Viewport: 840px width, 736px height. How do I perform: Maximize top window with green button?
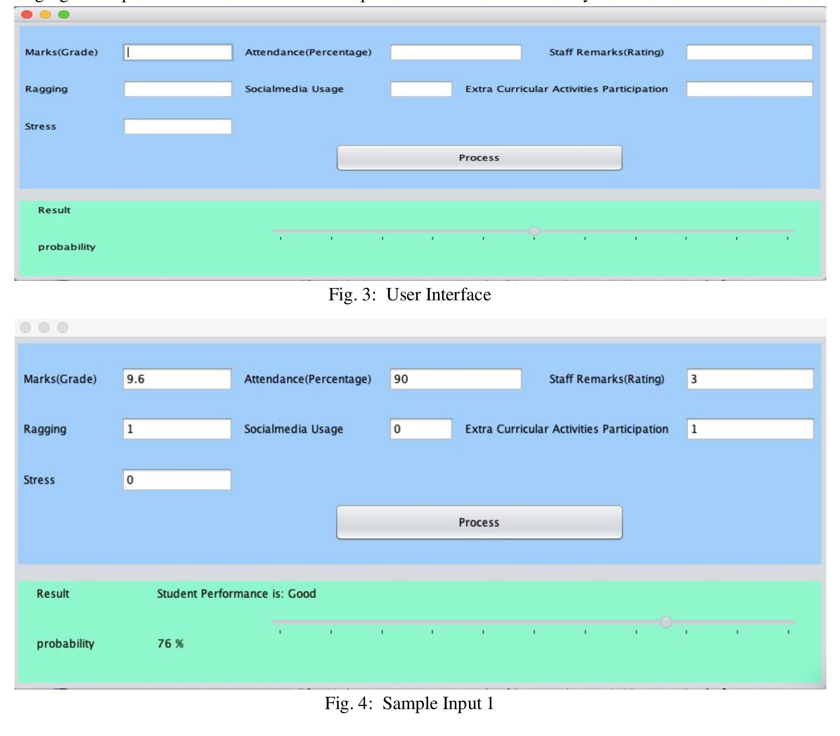[x=64, y=14]
